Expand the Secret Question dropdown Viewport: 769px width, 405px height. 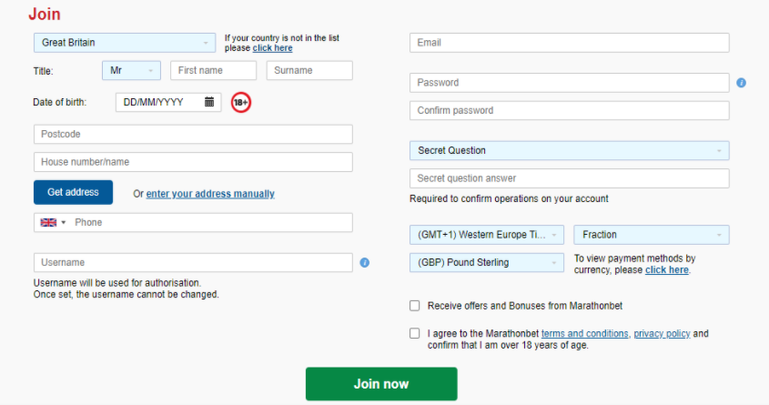coord(569,150)
